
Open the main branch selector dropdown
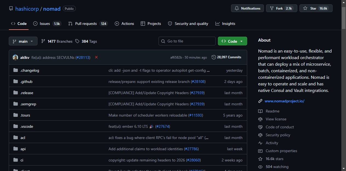pyautogui.click(x=23, y=41)
